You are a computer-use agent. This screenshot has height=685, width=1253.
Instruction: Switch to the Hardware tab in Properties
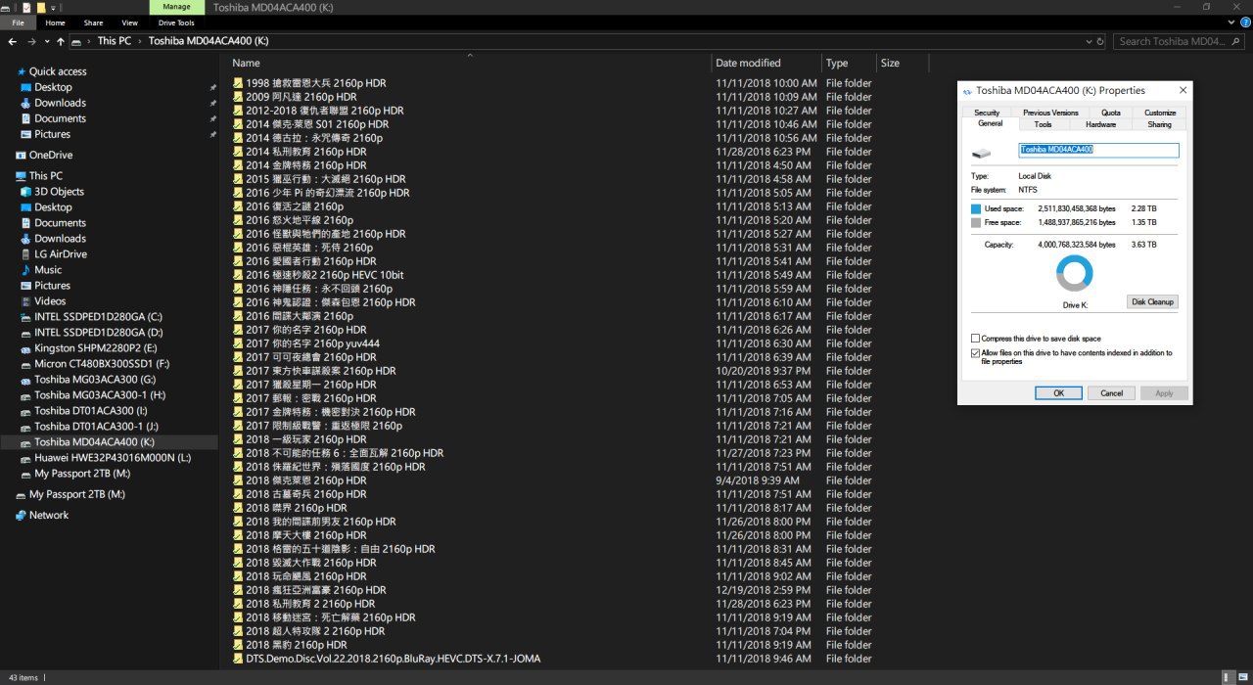1100,124
